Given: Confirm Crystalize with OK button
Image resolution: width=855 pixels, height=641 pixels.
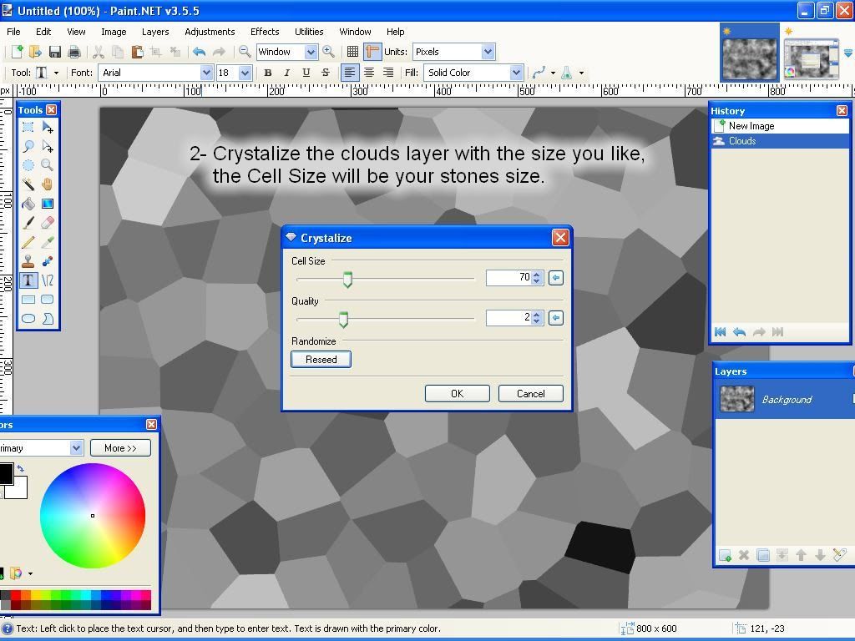Looking at the screenshot, I should coord(457,394).
